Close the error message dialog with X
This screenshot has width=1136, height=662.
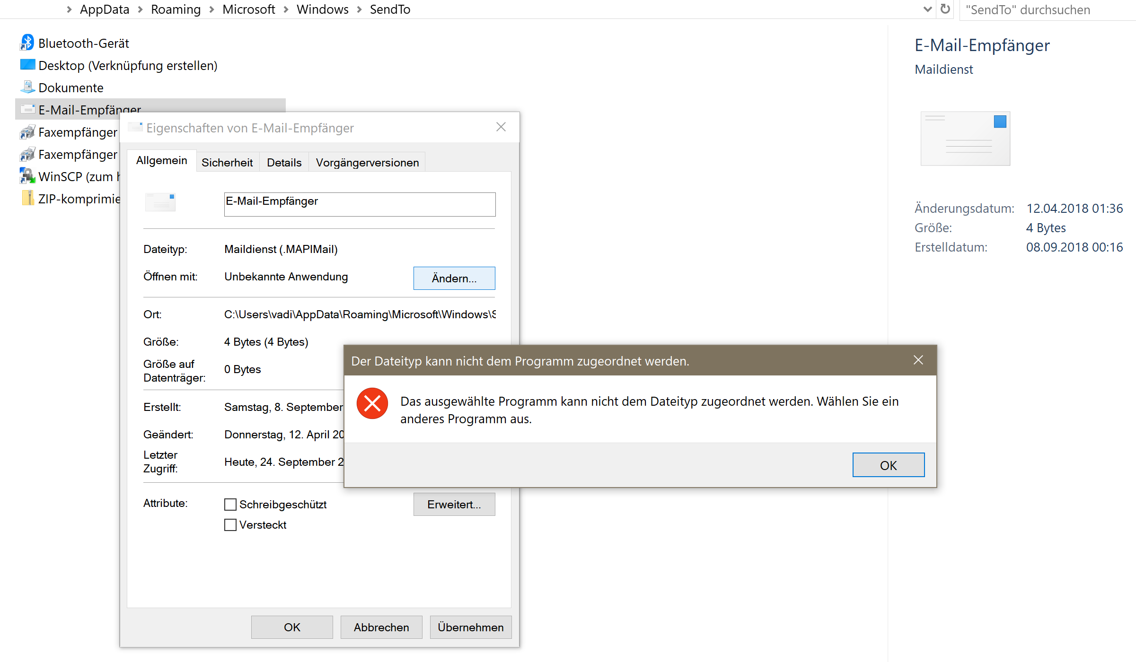click(x=918, y=360)
